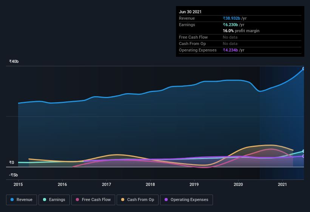310x212 pixels.
Task: Click the 16.0% profit margin text
Action: click(241, 31)
